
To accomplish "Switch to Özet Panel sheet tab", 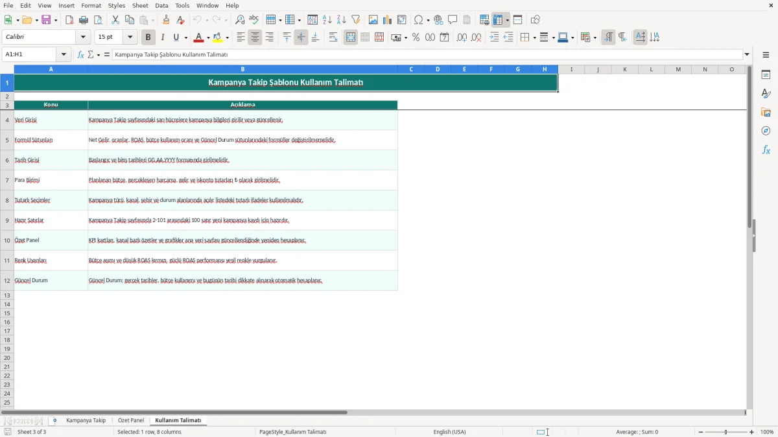I will [131, 421].
